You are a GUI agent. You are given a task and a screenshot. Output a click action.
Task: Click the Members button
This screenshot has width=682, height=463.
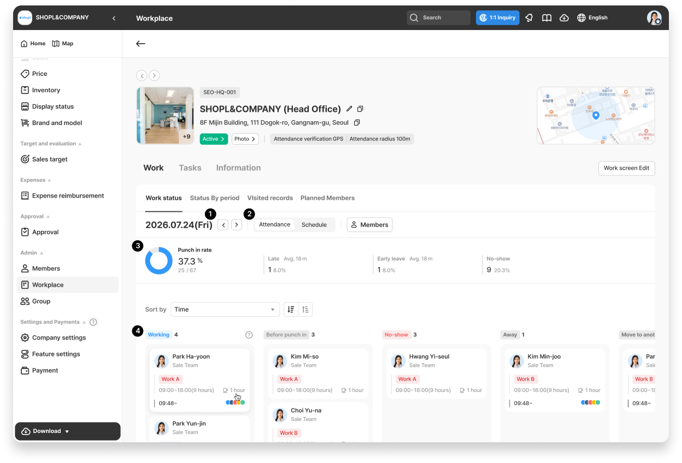369,225
